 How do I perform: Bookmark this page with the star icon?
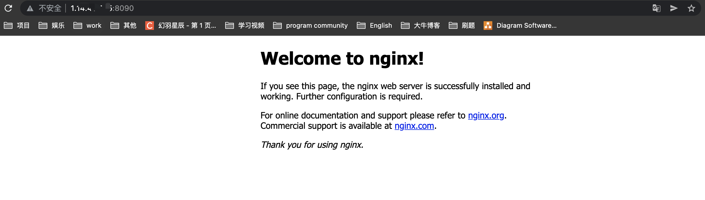click(x=691, y=8)
